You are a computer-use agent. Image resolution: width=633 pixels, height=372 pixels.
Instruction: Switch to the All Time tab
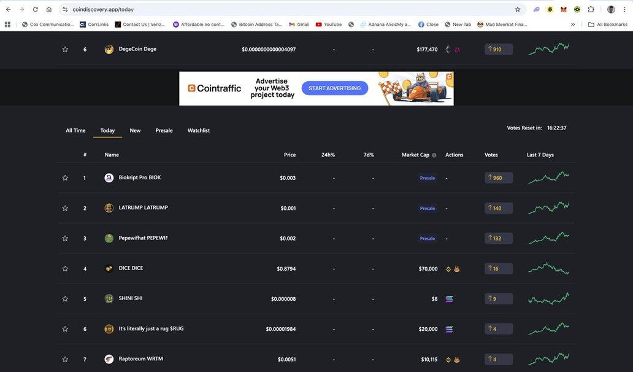tap(75, 131)
